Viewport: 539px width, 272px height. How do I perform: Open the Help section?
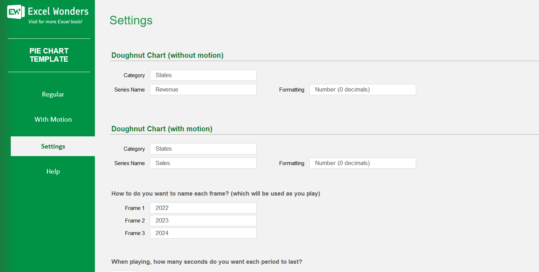click(x=53, y=171)
